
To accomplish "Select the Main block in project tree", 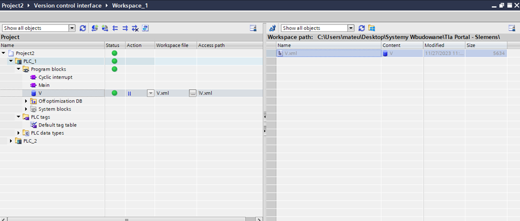I will [44, 85].
